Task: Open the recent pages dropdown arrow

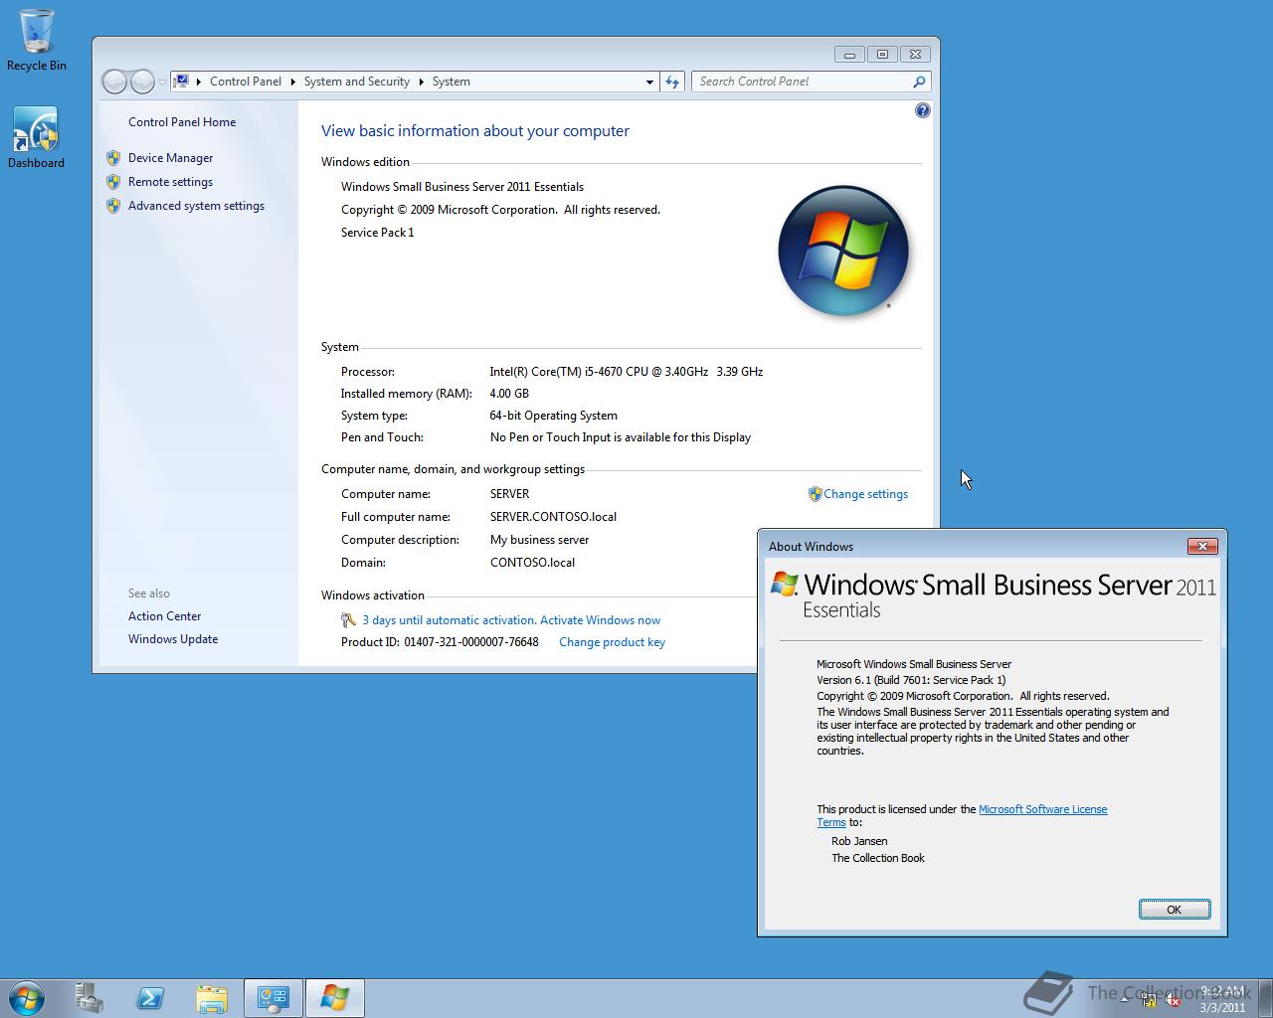Action: pyautogui.click(x=162, y=83)
